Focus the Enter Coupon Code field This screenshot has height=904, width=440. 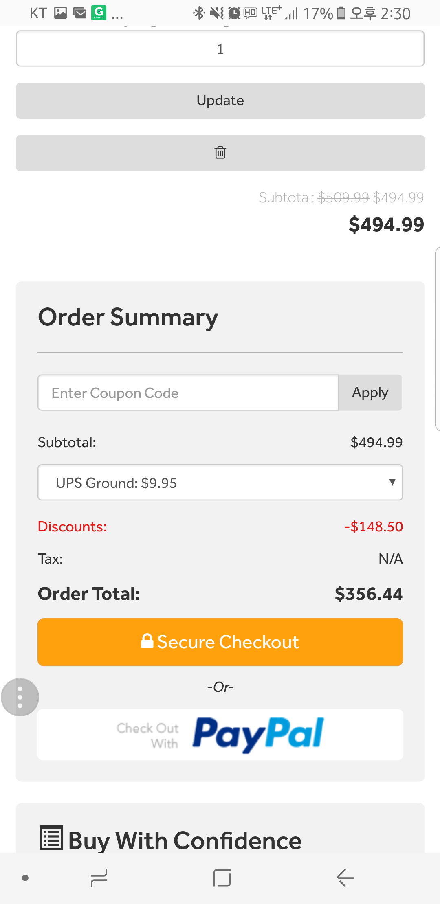tap(188, 393)
